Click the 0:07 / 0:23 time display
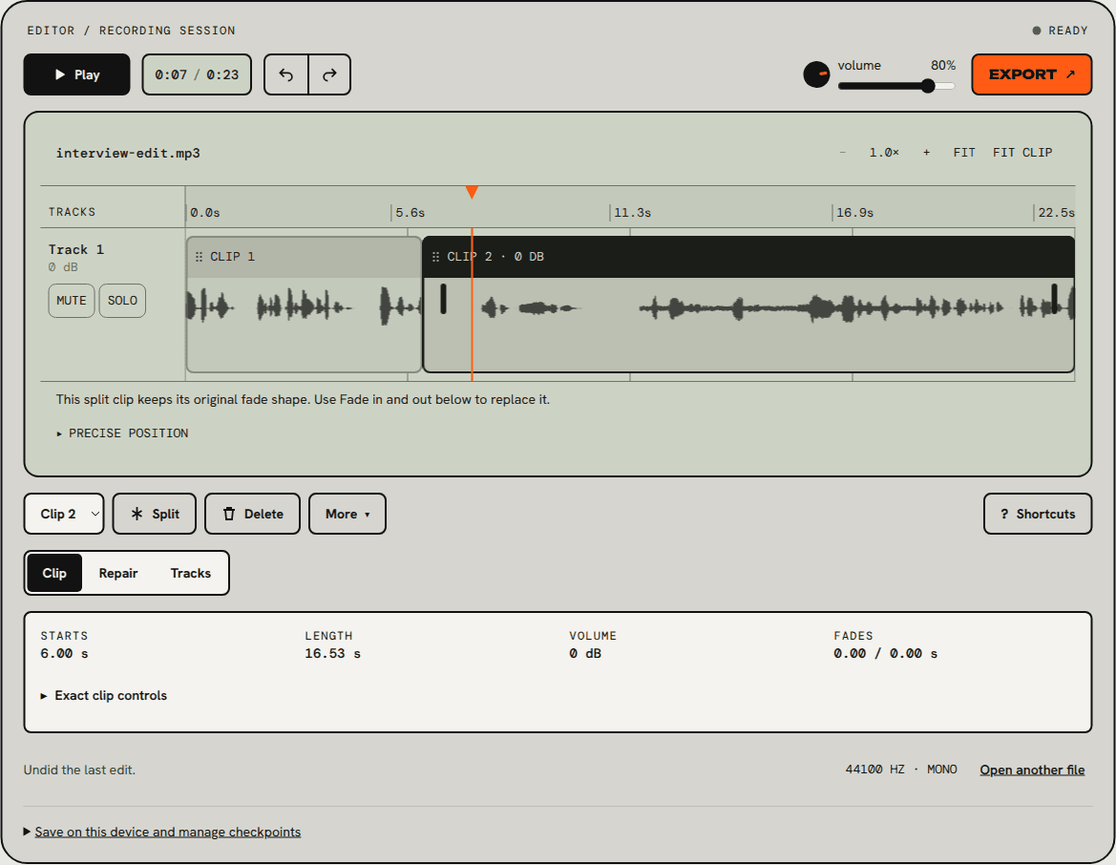The height and width of the screenshot is (865, 1116). pos(198,74)
